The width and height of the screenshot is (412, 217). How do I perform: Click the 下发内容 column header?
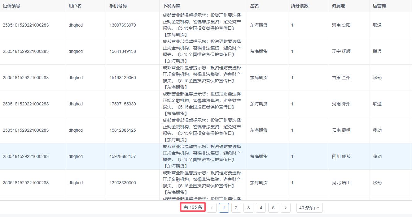171,6
